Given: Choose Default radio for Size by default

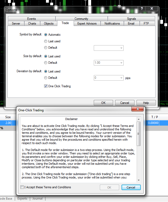Looking at the screenshot, I should (46, 63).
